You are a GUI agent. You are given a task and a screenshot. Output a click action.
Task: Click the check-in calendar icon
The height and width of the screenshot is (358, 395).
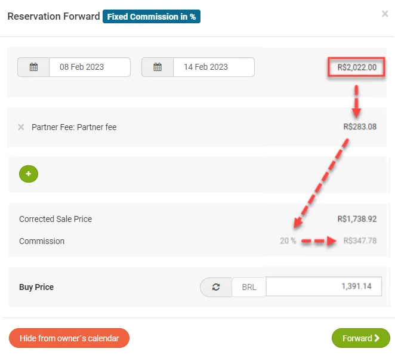tap(33, 67)
